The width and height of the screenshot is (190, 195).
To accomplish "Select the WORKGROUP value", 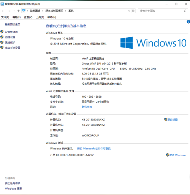I will (90, 135).
